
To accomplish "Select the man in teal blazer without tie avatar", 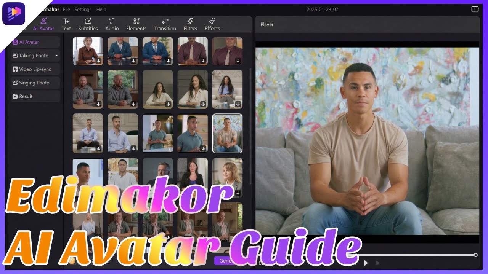I will pyautogui.click(x=123, y=51).
